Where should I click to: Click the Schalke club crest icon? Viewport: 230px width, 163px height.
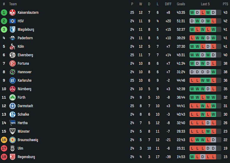(12, 115)
